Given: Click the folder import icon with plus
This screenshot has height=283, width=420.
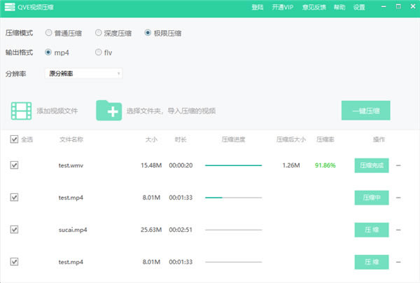Looking at the screenshot, I should point(108,111).
